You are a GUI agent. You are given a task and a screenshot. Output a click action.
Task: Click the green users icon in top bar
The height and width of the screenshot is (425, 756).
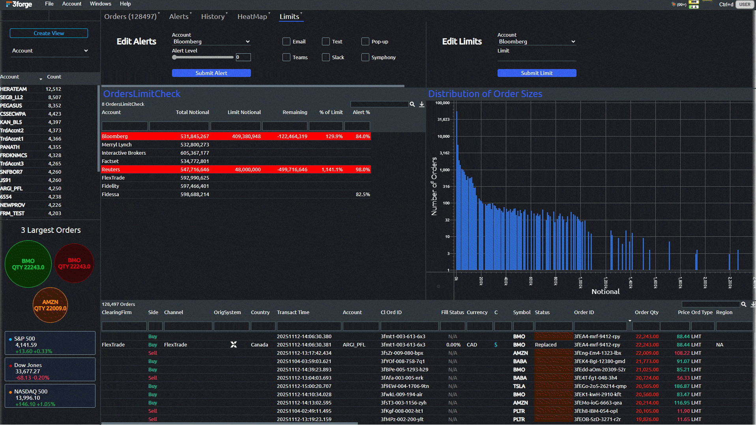(694, 6)
